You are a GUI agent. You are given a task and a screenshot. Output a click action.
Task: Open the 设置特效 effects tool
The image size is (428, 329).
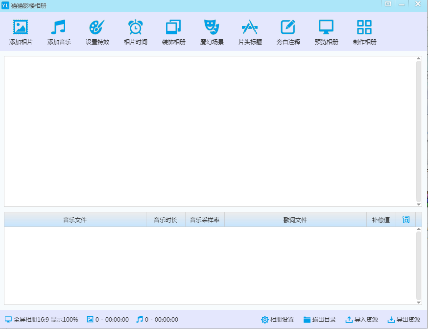(96, 32)
